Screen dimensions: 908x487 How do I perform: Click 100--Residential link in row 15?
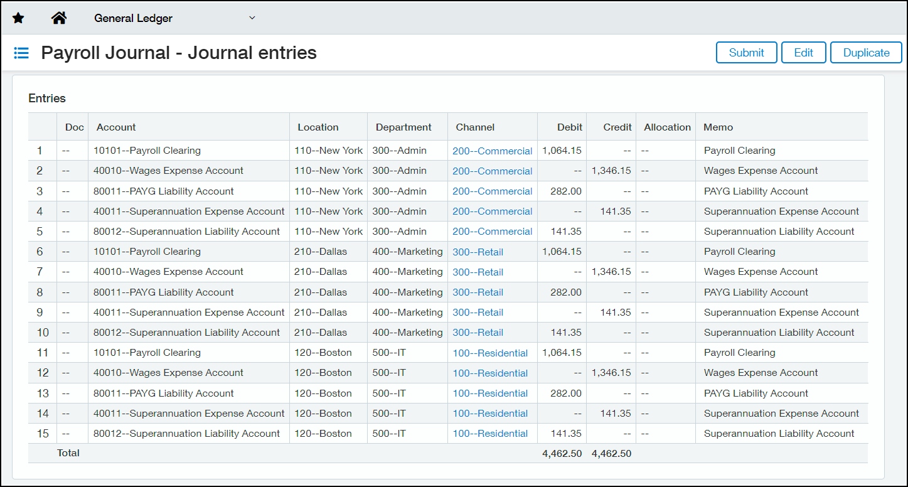(x=490, y=434)
